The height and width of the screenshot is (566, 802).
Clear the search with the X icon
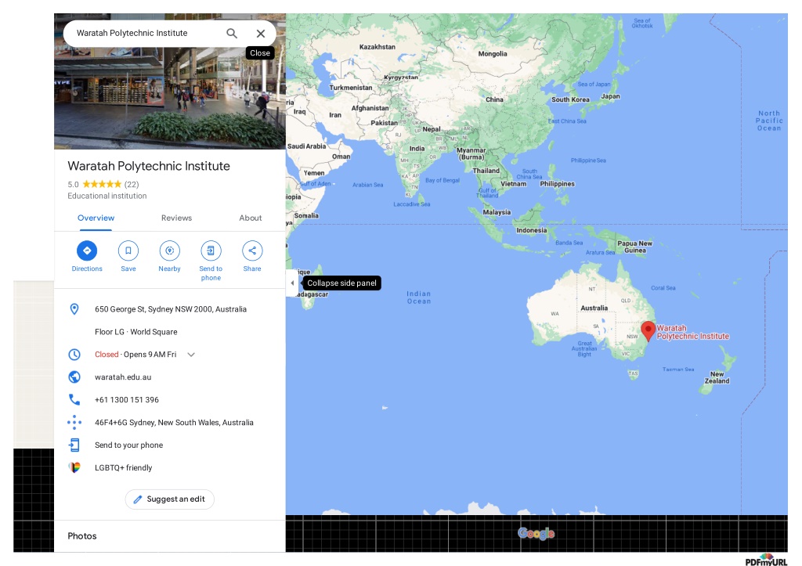click(260, 33)
